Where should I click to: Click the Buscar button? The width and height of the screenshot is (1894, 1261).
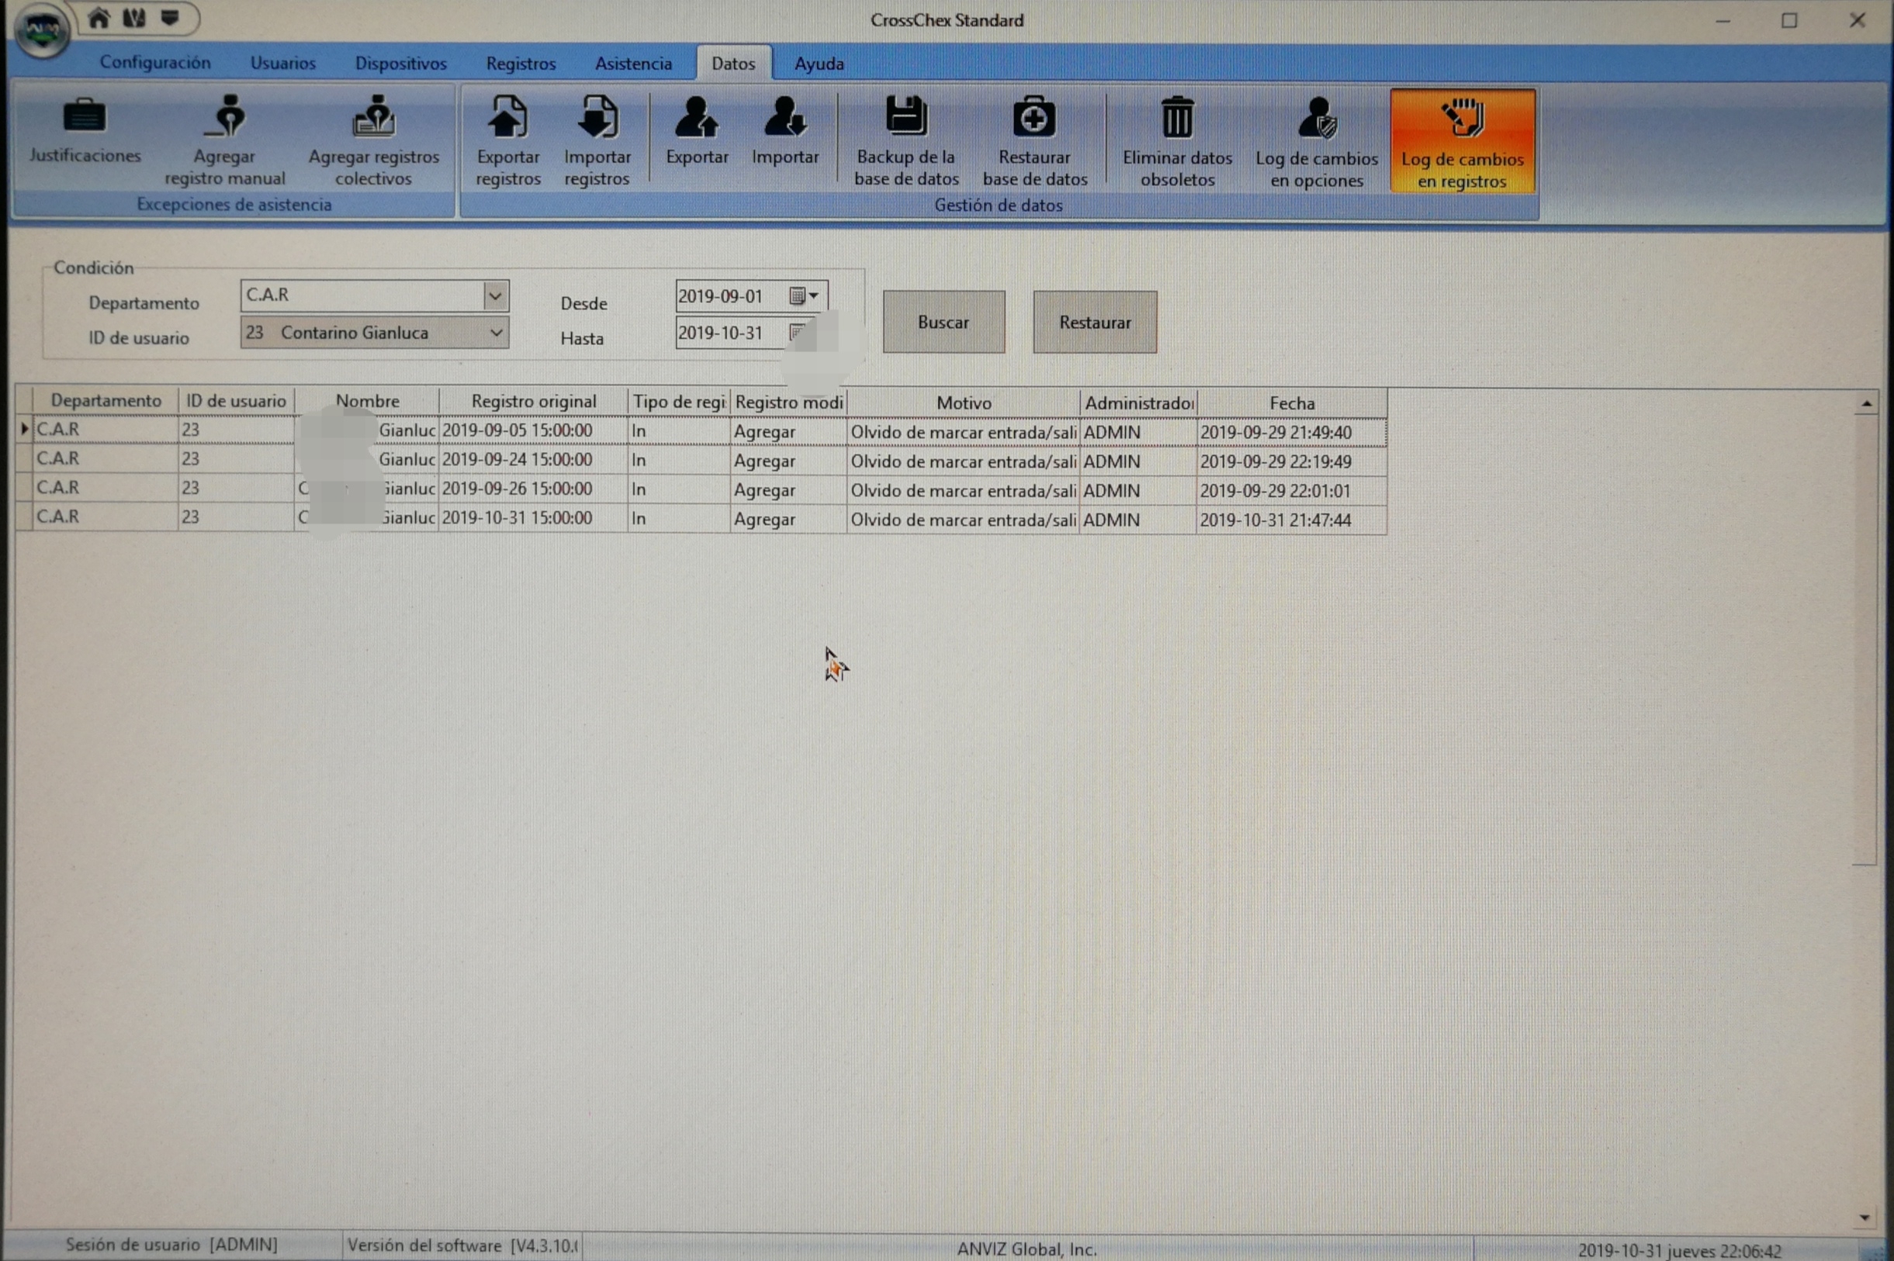tap(944, 322)
